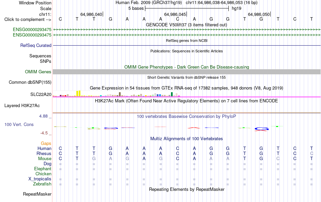The height and width of the screenshot is (202, 321).
Task: Click the Sequences track label
Action: click(40, 56)
